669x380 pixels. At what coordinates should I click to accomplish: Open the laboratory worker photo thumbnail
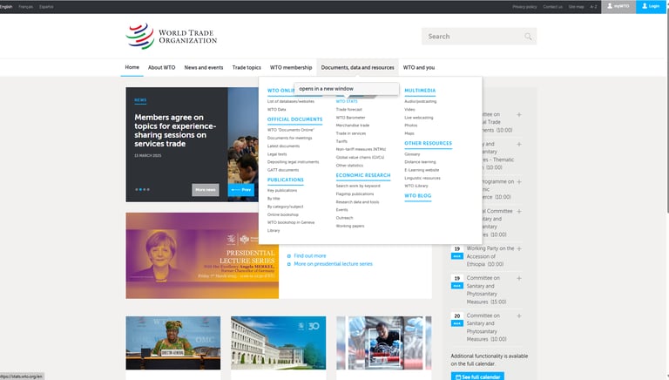tap(383, 343)
